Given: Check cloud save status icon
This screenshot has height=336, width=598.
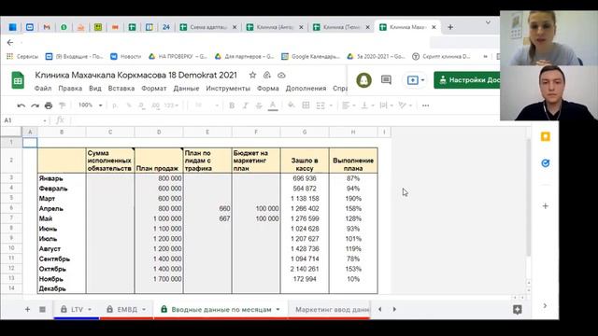Looking at the screenshot, I should pos(281,76).
